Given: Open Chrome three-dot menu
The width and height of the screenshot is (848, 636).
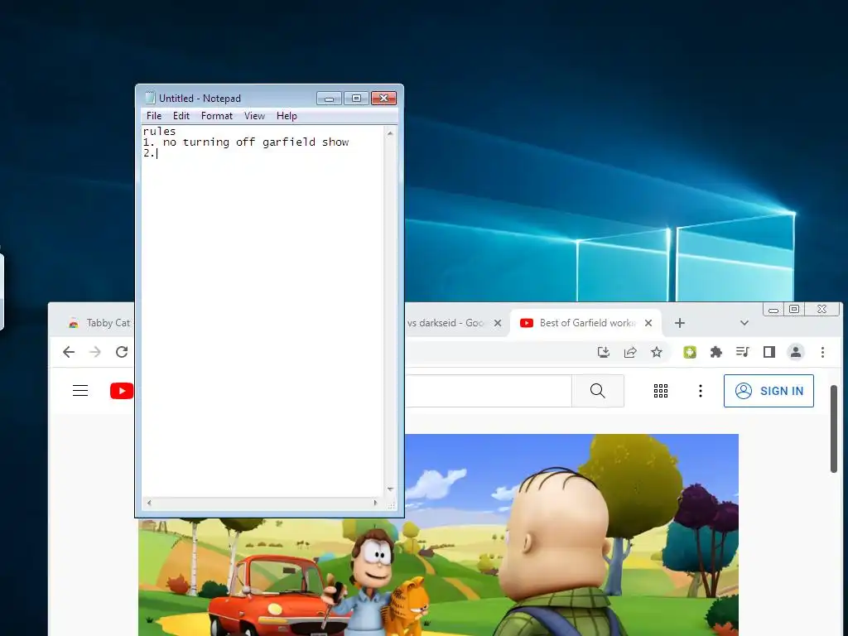Looking at the screenshot, I should click(822, 353).
